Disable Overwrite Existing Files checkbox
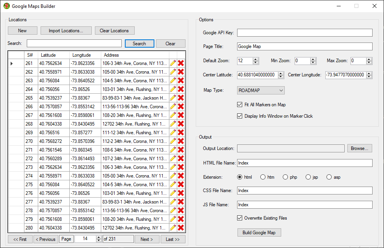Image resolution: width=384 pixels, height=248 pixels. pos(240,218)
